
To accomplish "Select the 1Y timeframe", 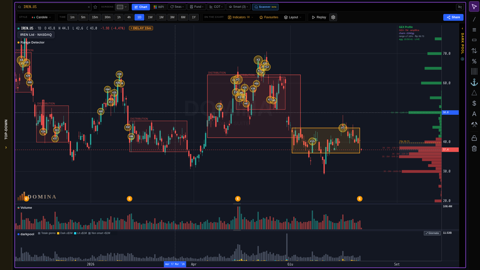I will pos(194,17).
